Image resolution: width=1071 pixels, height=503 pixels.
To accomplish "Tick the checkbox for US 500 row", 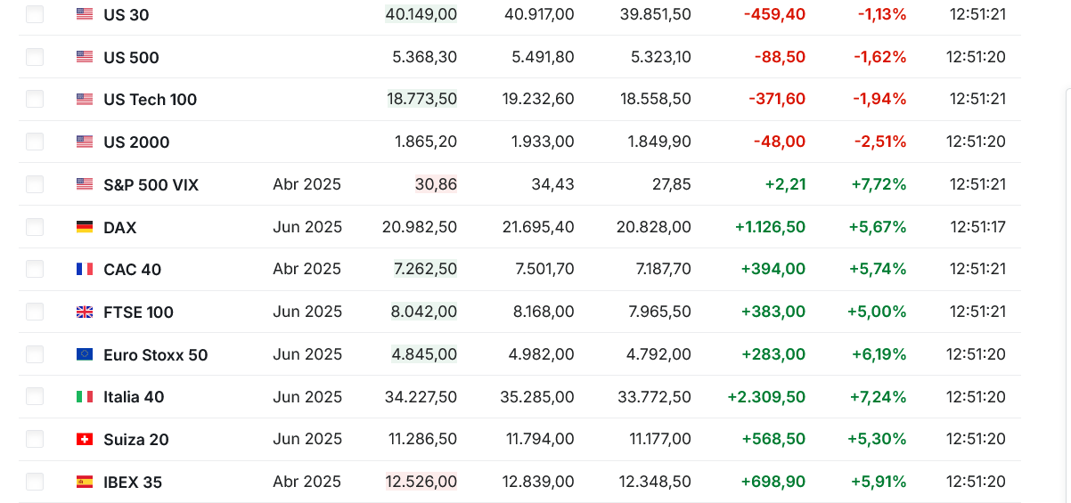I will [x=35, y=57].
